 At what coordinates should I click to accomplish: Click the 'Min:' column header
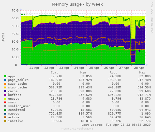84,73
